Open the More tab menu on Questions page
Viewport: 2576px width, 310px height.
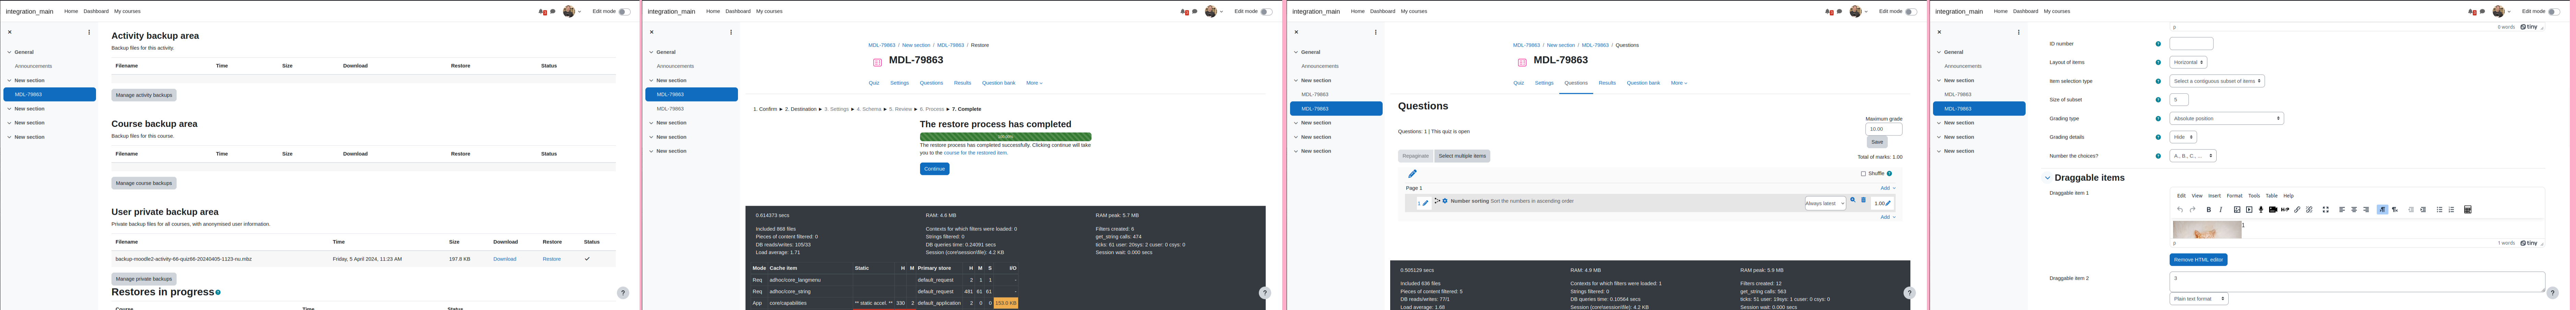pyautogui.click(x=1679, y=83)
